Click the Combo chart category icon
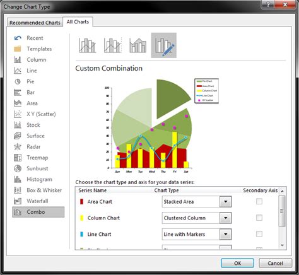Screen dimensions: 299x275 click(x=18, y=212)
